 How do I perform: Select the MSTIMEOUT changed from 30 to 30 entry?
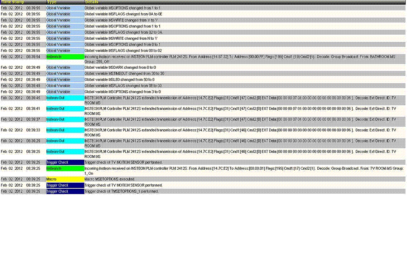124,73
